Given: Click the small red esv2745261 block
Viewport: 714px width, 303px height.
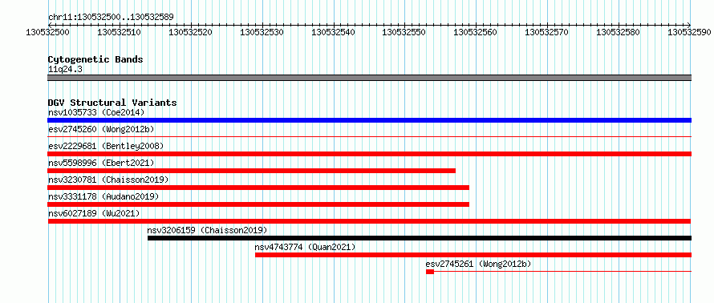Looking at the screenshot, I should [430, 272].
